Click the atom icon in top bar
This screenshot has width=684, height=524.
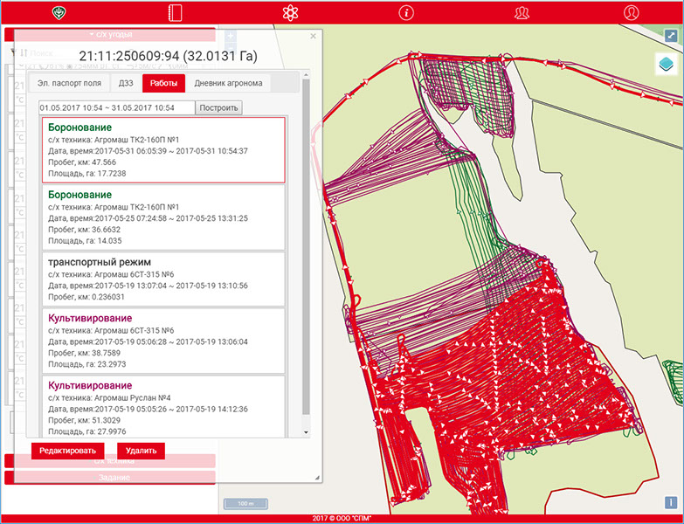290,12
